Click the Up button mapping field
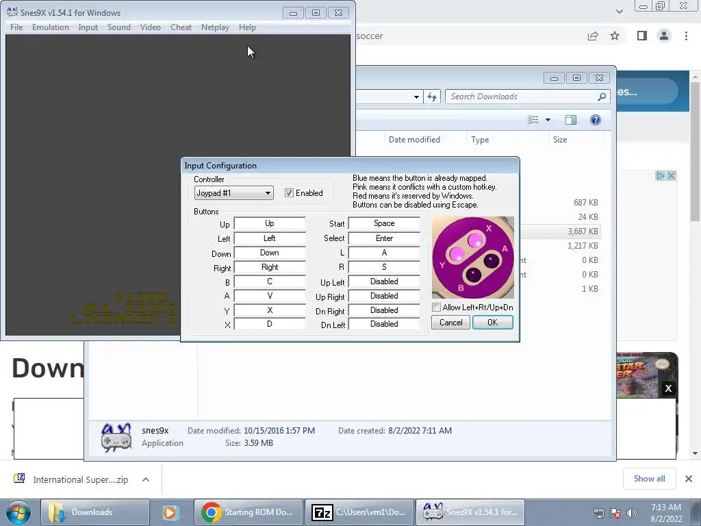This screenshot has height=526, width=701. click(270, 223)
